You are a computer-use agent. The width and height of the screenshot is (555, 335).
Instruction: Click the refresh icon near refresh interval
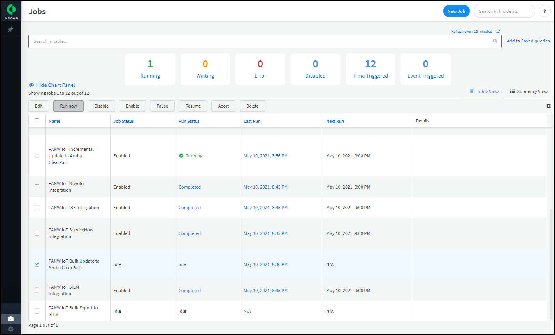[x=498, y=32]
